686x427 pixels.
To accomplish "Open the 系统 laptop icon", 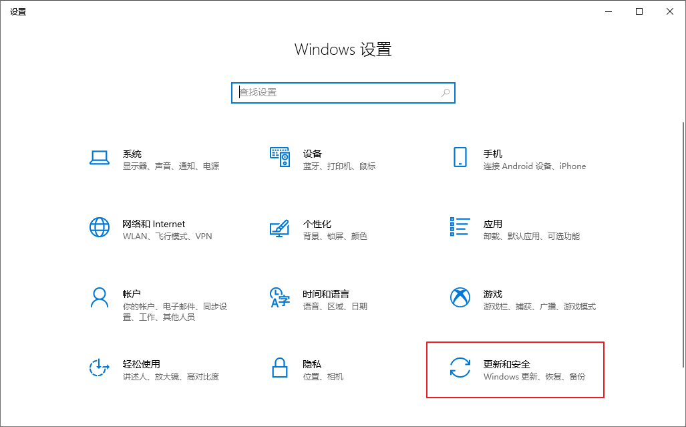I will click(x=100, y=158).
